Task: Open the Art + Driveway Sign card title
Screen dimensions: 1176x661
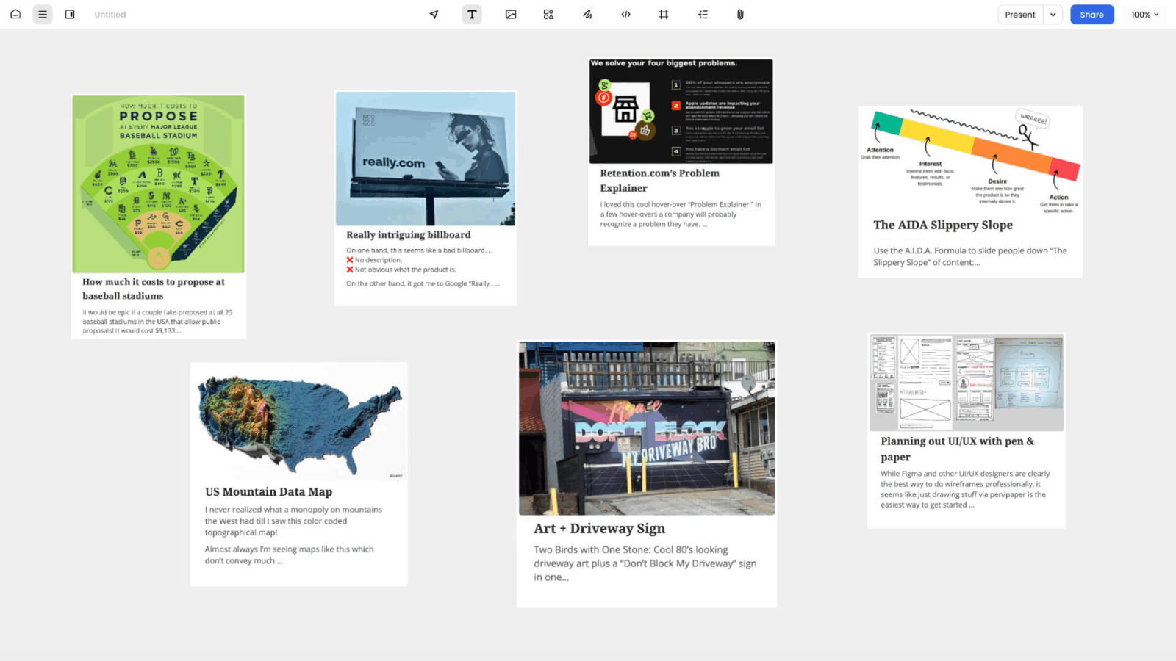Action: pyautogui.click(x=599, y=529)
